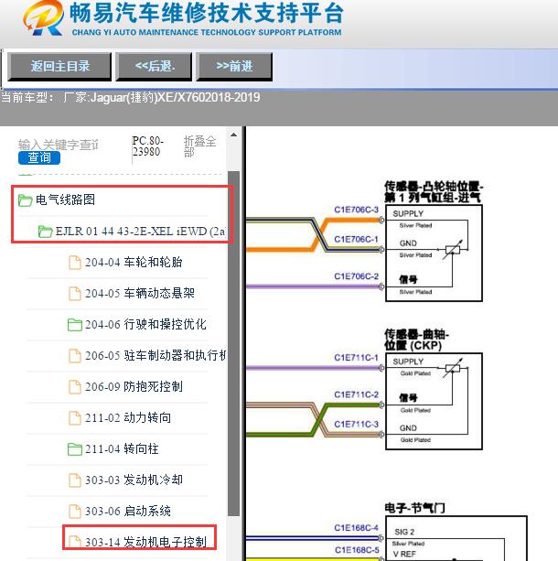This screenshot has height=561, width=558.
Task: Click SUPPLY pin label in CKP sensor box
Action: tap(408, 361)
